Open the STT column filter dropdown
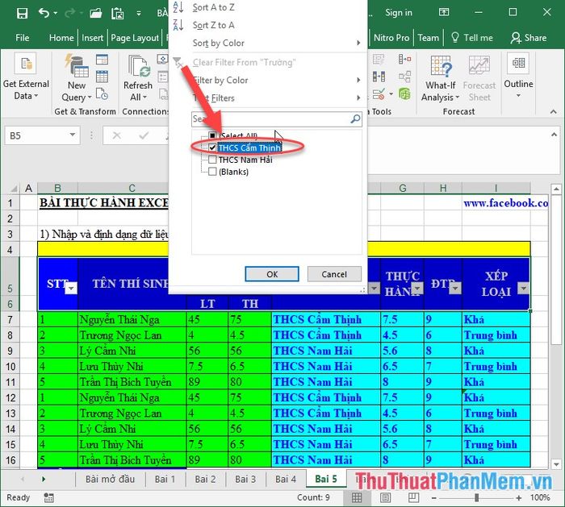This screenshot has height=507, width=565. [70, 289]
